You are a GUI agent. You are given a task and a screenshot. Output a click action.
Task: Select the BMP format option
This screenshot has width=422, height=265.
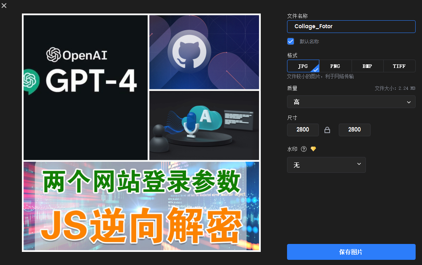coord(367,66)
